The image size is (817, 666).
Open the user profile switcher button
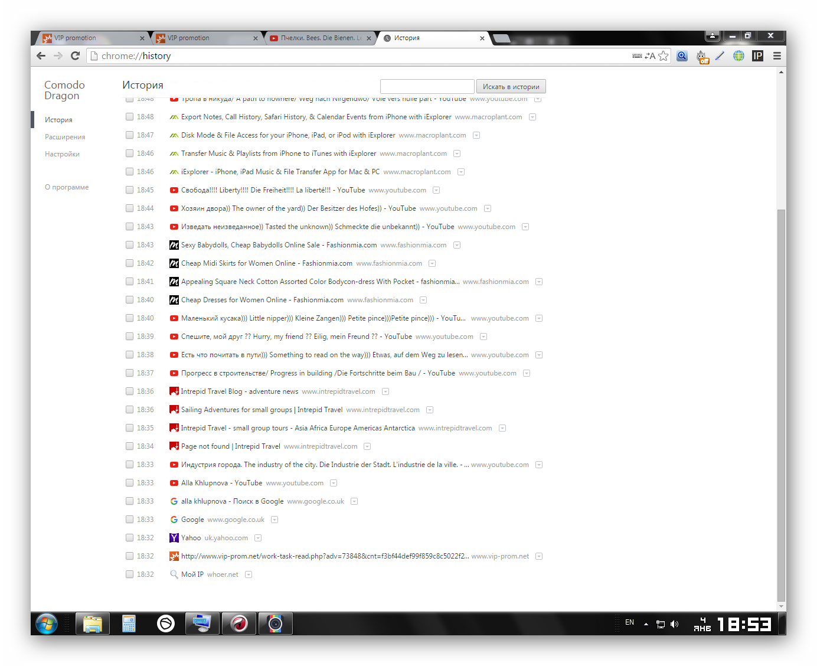[x=712, y=36]
